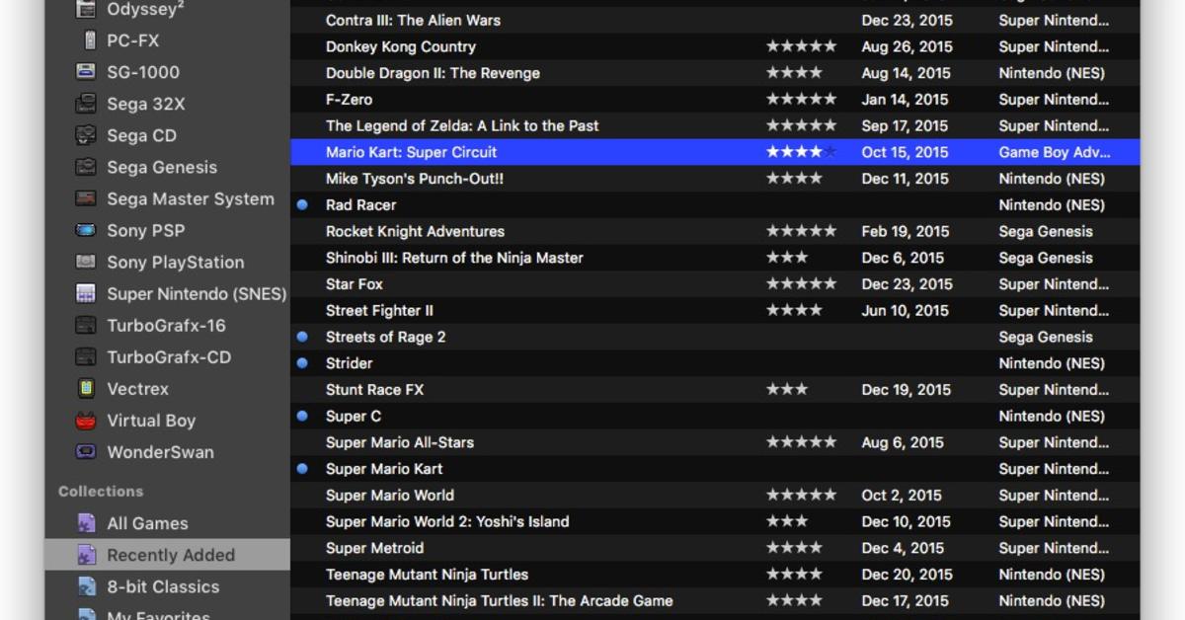Viewport: 1185px width, 620px height.
Task: Click the unplayed dot beside Streets of Rage 2
Action: pyautogui.click(x=302, y=337)
